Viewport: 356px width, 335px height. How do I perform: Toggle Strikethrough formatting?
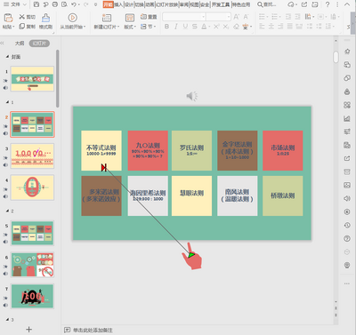pyautogui.click(x=195, y=27)
